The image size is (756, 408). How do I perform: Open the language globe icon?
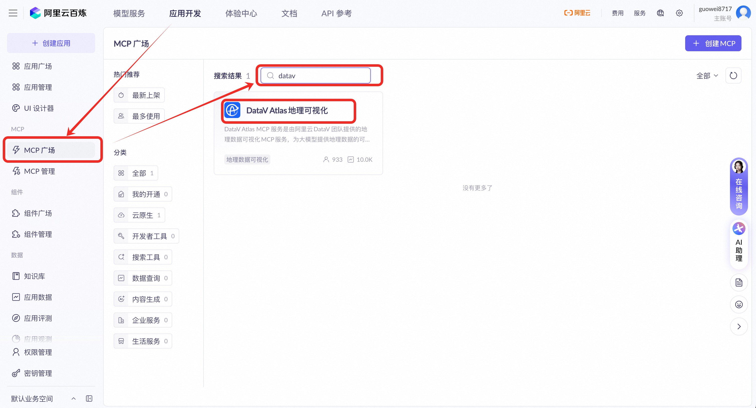click(x=660, y=13)
